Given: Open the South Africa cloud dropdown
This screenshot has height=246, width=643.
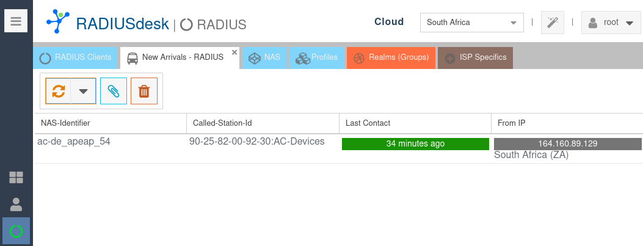Looking at the screenshot, I should coord(471,23).
